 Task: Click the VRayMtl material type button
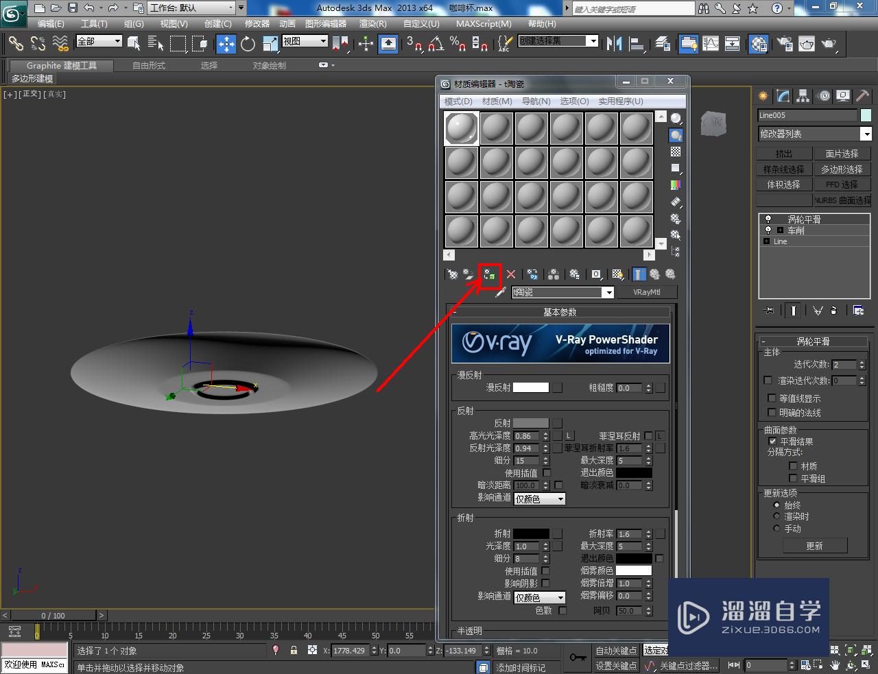tap(647, 292)
